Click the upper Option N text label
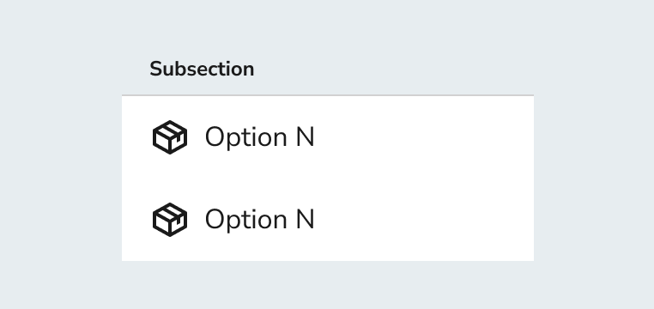 pyautogui.click(x=259, y=137)
